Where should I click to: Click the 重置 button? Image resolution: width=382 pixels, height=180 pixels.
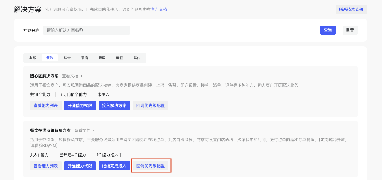click(350, 30)
